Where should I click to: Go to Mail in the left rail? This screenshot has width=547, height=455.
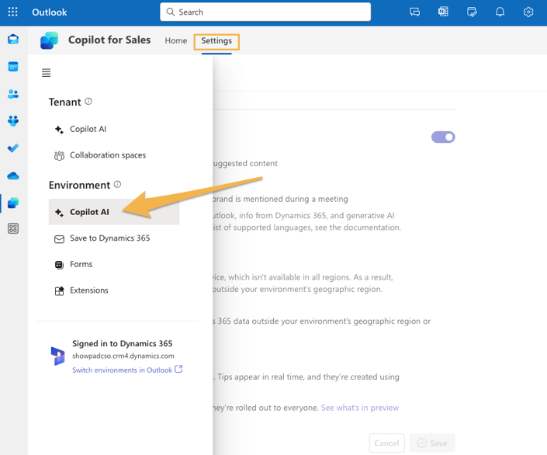13,39
